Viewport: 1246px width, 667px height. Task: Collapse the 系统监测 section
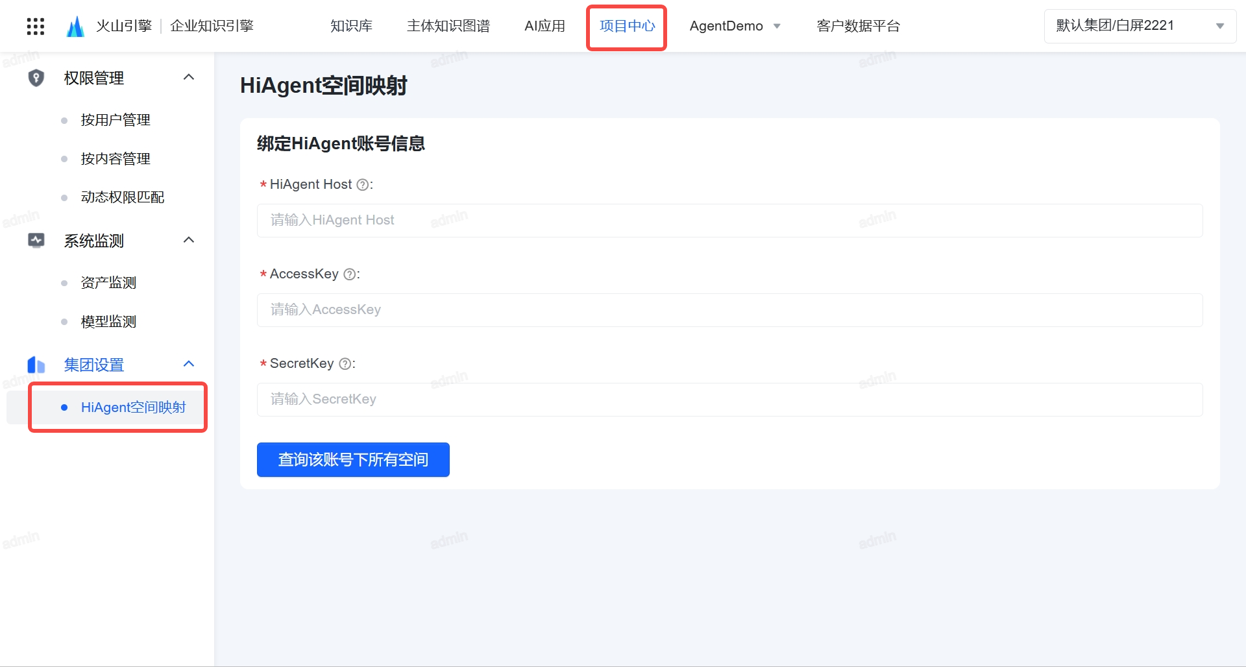[189, 240]
